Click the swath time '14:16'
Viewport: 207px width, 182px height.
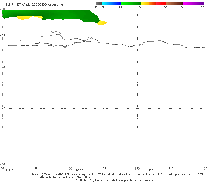(10, 170)
